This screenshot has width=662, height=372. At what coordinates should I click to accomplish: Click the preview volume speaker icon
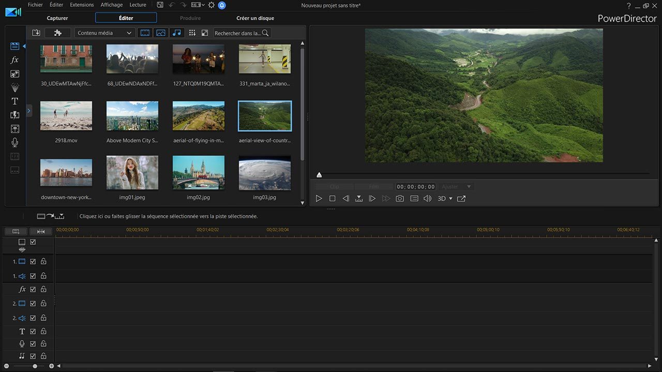(427, 198)
